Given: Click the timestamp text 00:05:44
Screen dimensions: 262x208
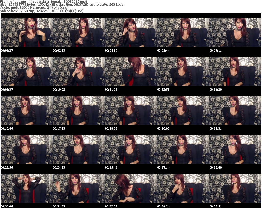Looking at the screenshot, I should click(x=163, y=51).
